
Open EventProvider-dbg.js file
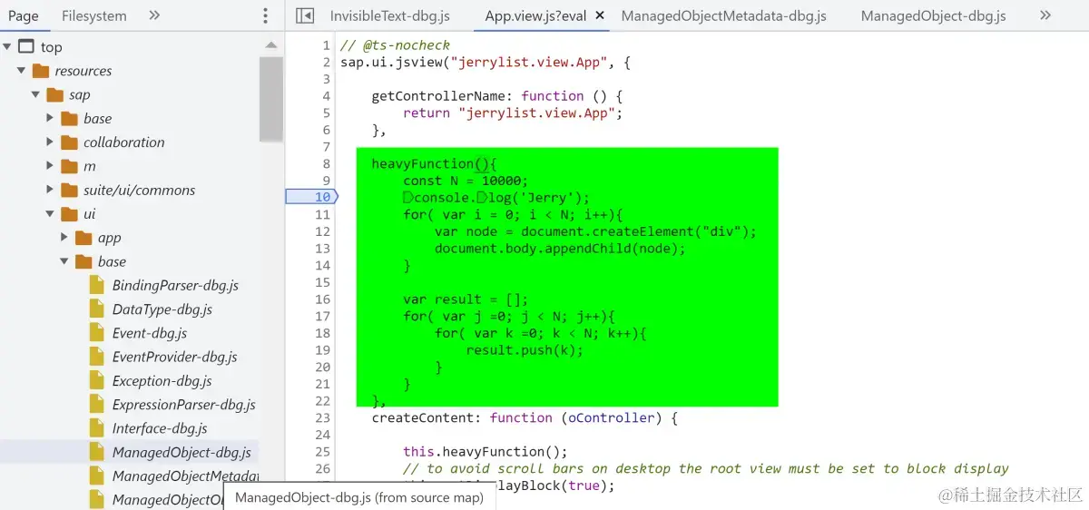pos(174,357)
